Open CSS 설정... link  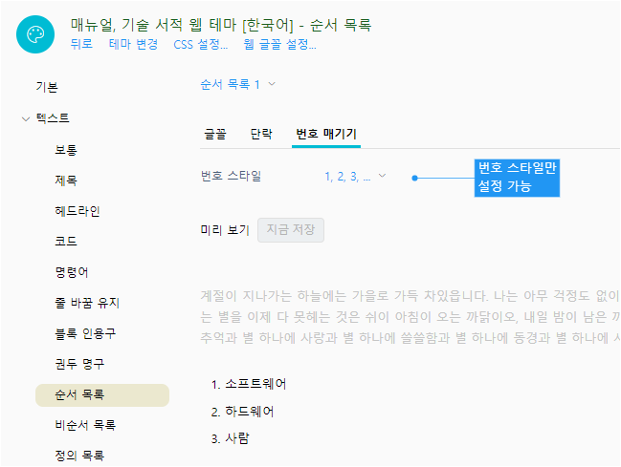201,44
